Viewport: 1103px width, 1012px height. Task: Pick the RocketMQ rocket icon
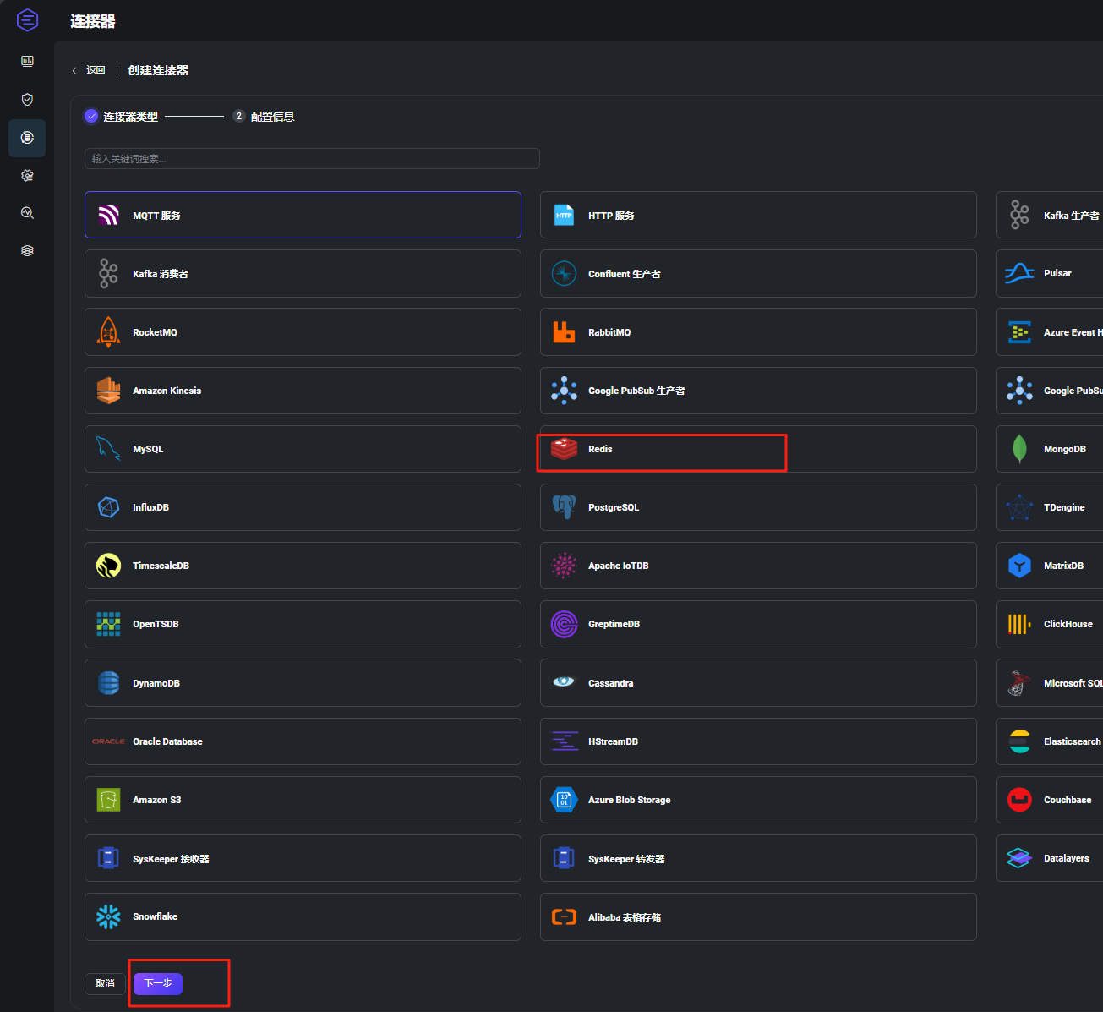(x=108, y=331)
